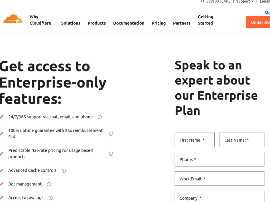Click into the Last Name field

click(242, 140)
